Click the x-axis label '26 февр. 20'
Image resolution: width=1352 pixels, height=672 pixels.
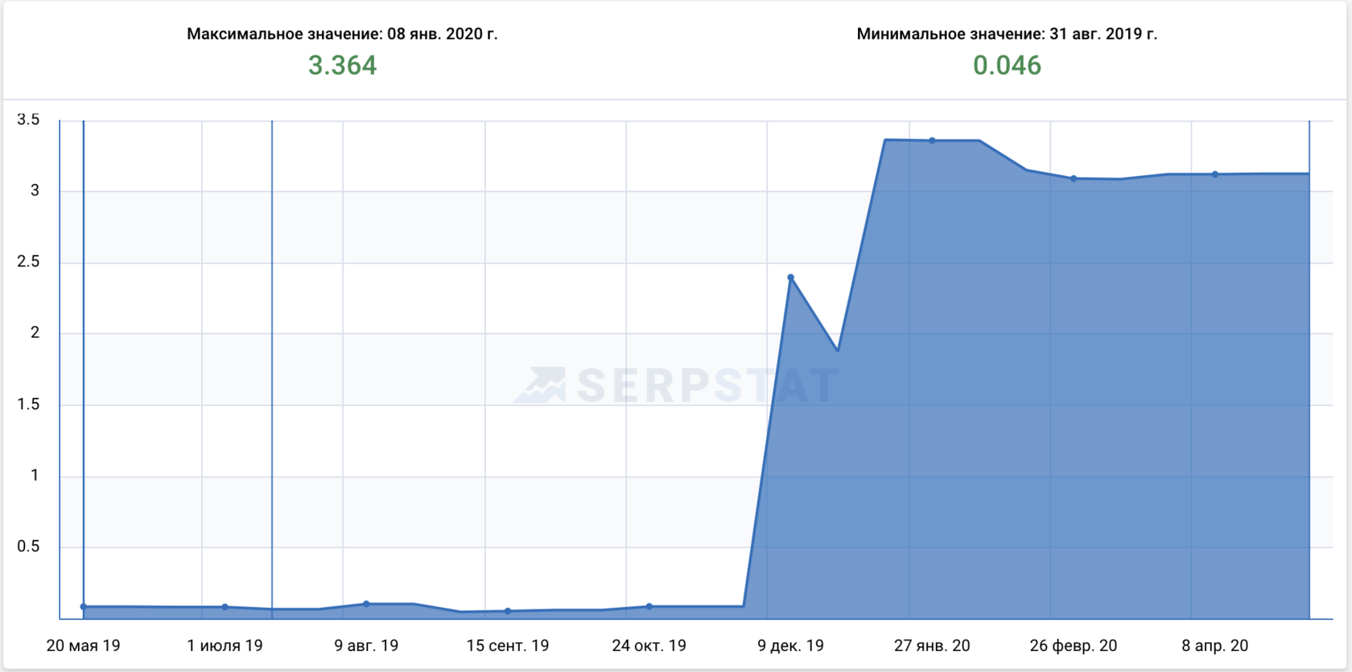(x=1074, y=645)
